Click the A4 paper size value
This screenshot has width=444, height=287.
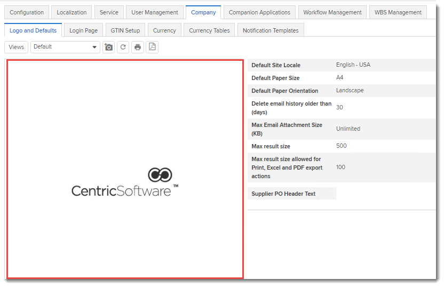[339, 77]
